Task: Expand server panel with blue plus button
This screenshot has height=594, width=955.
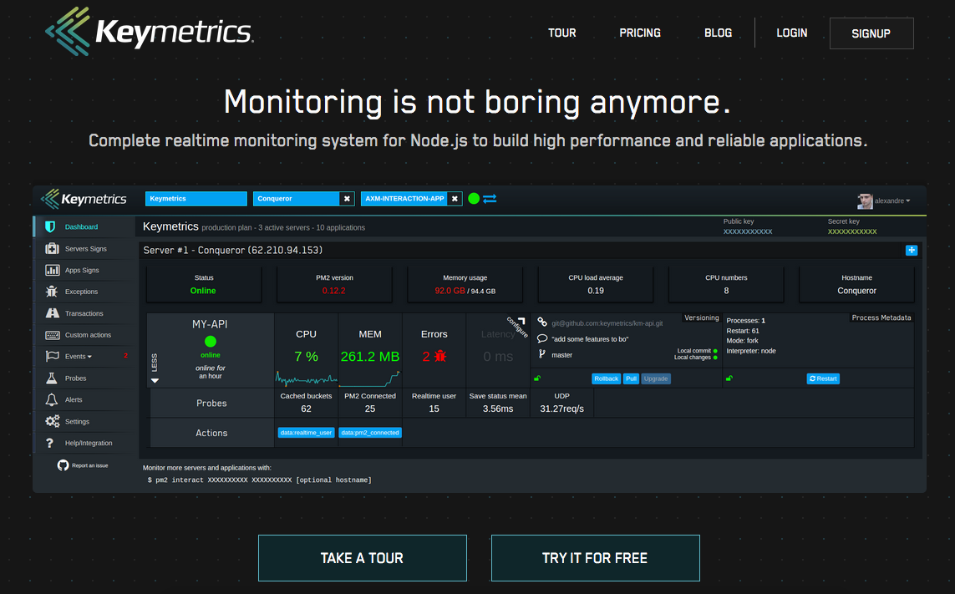Action: coord(911,250)
